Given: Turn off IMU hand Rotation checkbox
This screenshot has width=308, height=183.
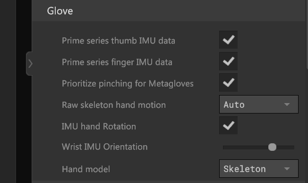Looking at the screenshot, I should point(228,125).
